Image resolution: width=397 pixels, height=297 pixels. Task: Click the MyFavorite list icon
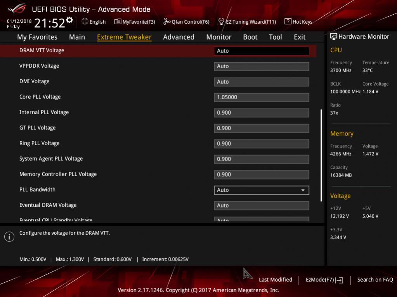click(118, 21)
